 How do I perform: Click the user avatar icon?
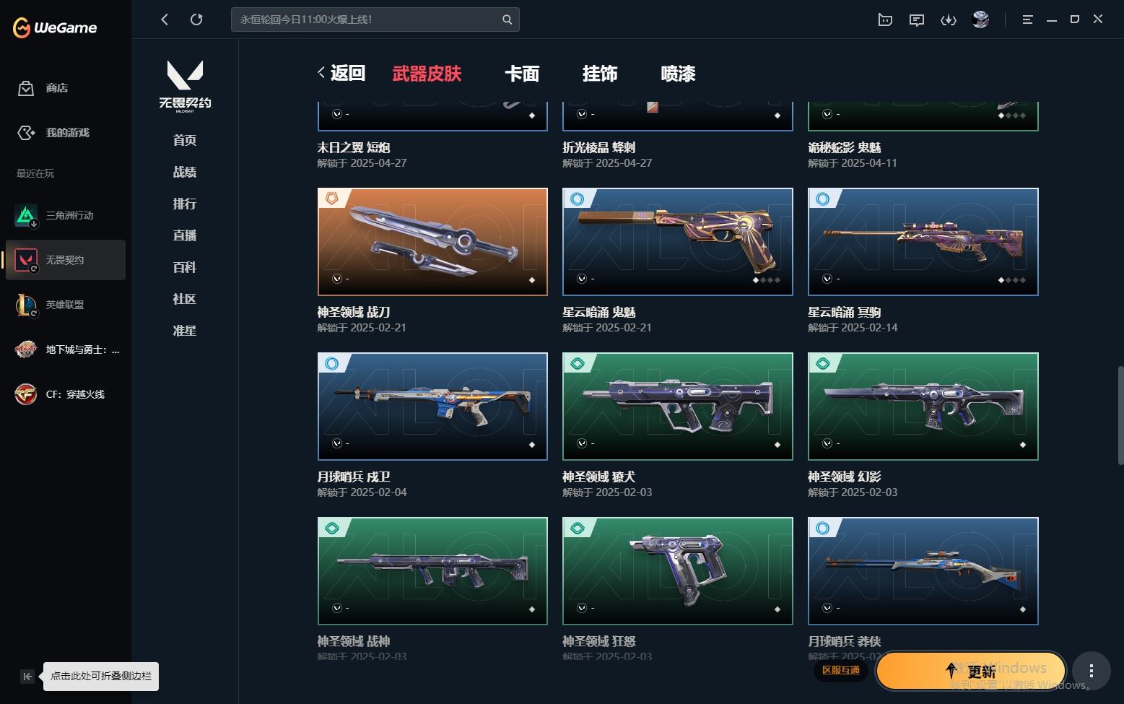[x=980, y=19]
